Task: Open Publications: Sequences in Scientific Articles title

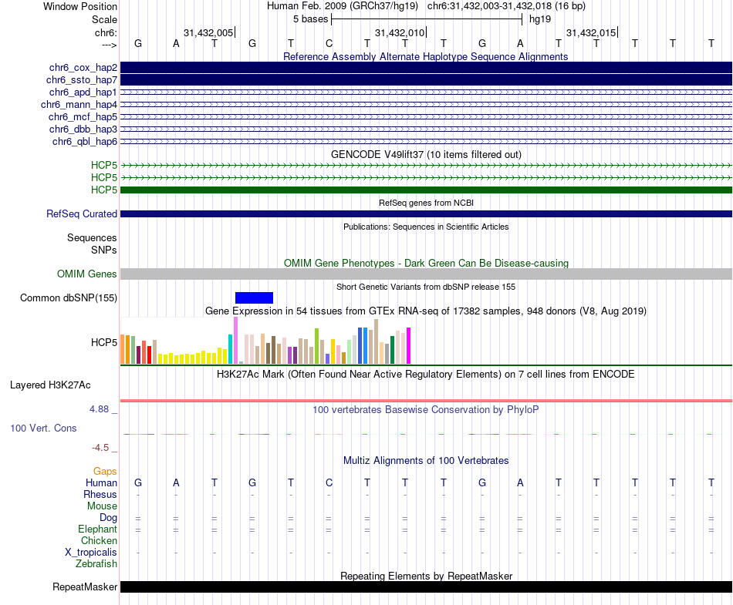Action: (426, 227)
